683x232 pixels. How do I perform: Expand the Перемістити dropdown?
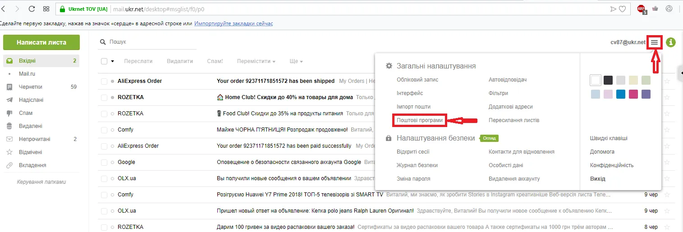pos(256,61)
